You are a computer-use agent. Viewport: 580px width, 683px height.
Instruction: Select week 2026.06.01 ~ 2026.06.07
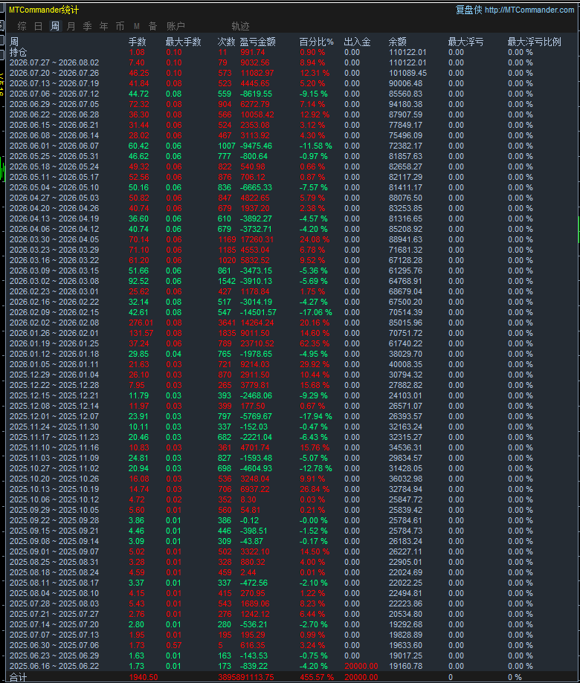pos(54,146)
